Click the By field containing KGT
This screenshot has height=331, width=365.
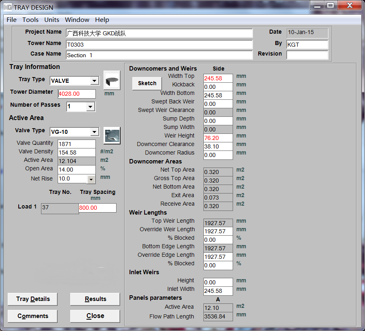307,45
